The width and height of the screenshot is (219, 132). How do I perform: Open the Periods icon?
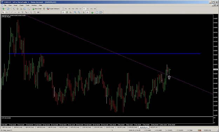(97, 12)
